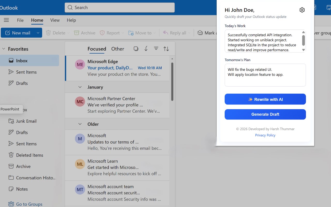Screen dimensions: 331x207
Task: Switch to the Focused inbox tab
Action: [97, 49]
